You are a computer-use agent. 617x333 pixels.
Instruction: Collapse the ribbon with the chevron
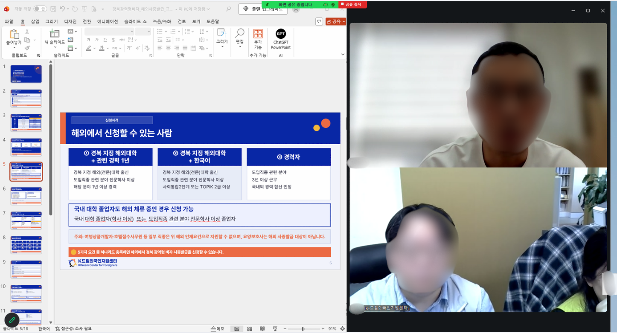342,55
